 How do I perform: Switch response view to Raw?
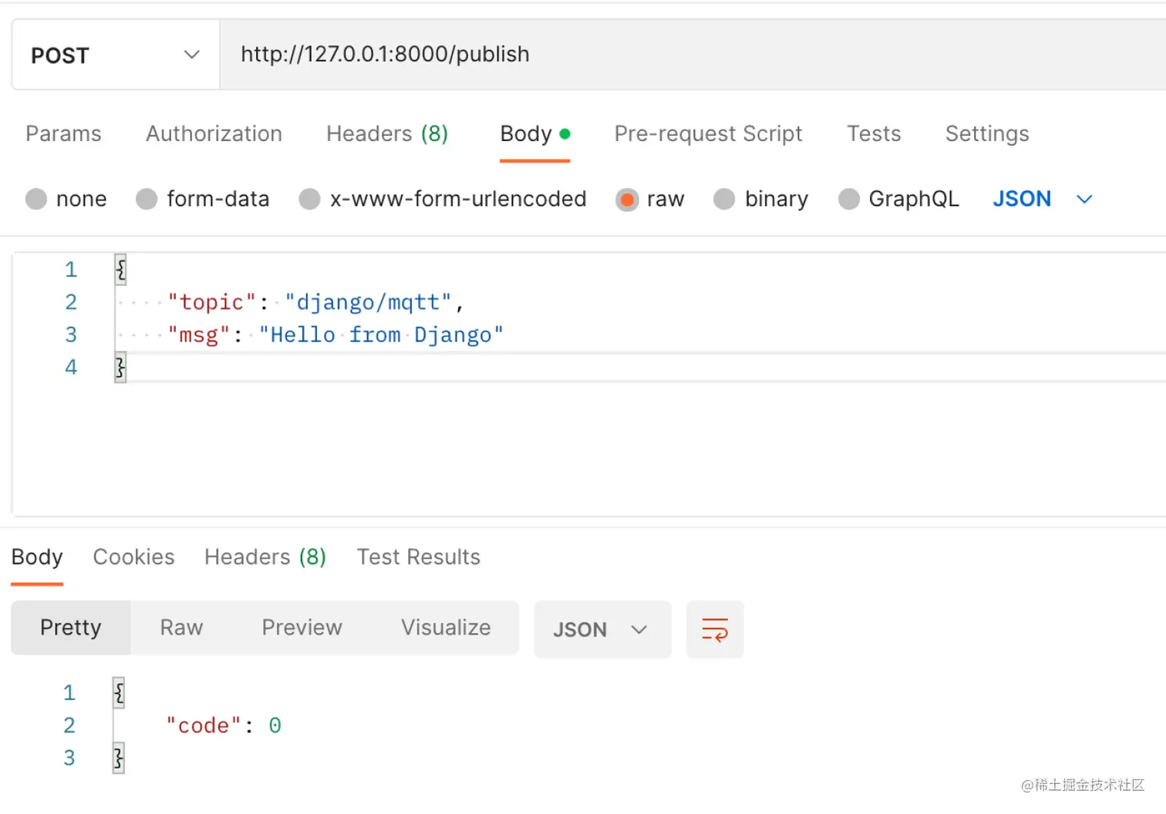click(x=181, y=627)
